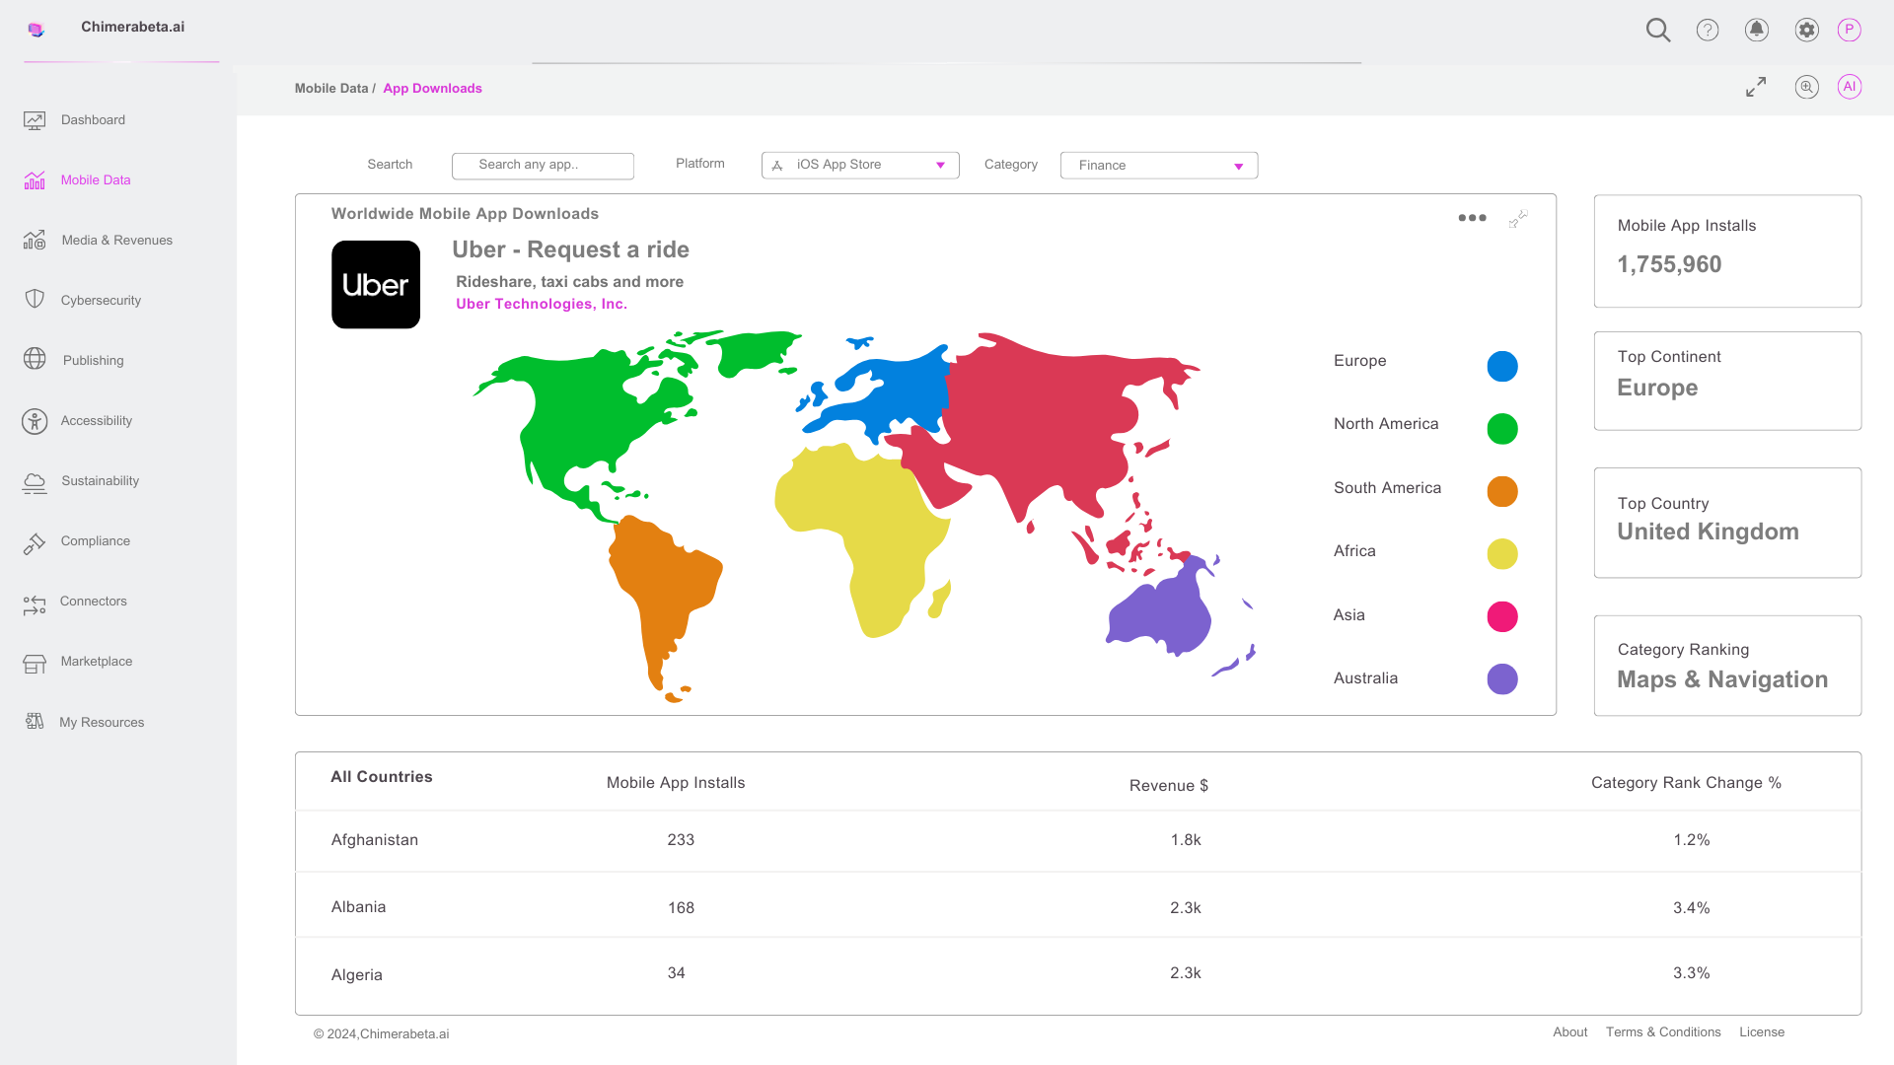This screenshot has height=1065, width=1894.
Task: Click Afghanistan's 1.2% rank change
Action: [x=1692, y=840]
